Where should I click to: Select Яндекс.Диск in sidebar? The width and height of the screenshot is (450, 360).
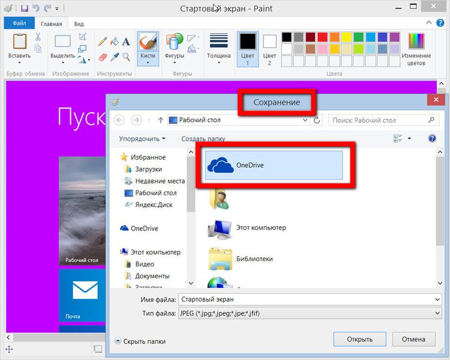149,205
